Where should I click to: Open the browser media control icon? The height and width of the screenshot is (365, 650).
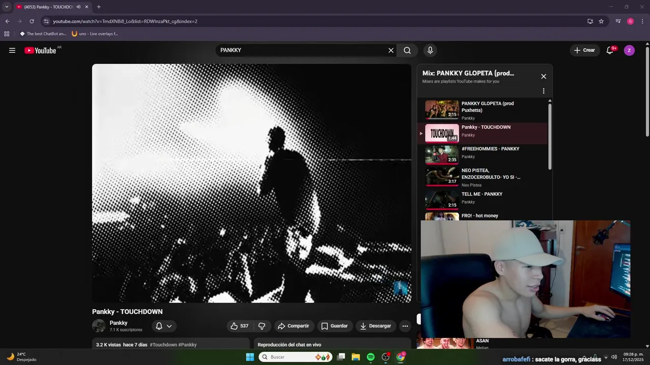coord(618,21)
